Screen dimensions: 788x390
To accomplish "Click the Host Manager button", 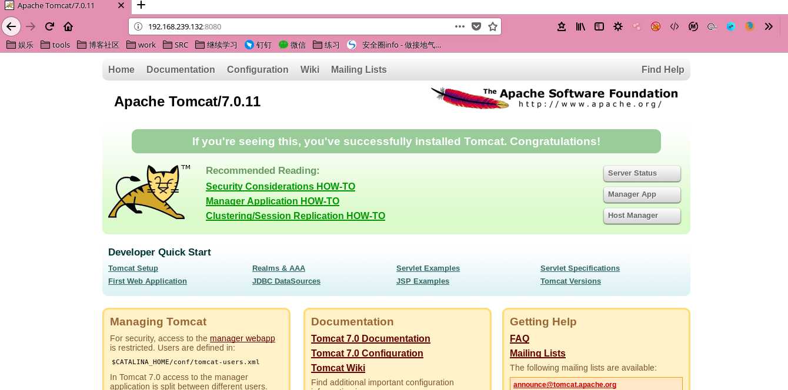I will click(x=642, y=216).
